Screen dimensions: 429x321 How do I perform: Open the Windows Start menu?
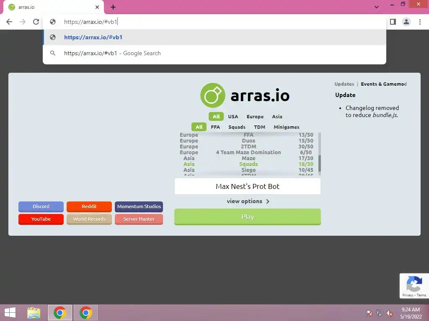coord(10,313)
